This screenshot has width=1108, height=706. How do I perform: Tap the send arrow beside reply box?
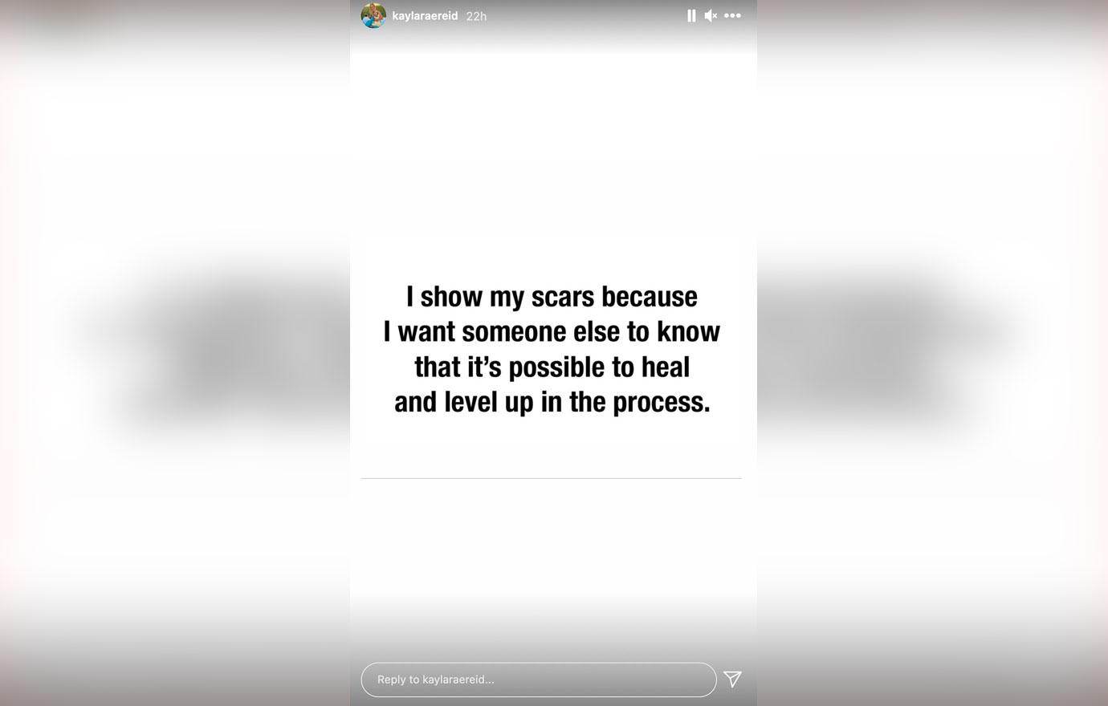[731, 679]
